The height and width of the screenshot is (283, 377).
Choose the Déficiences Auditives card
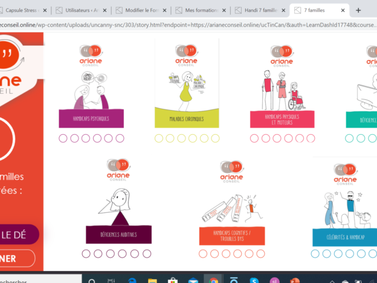coord(118,234)
